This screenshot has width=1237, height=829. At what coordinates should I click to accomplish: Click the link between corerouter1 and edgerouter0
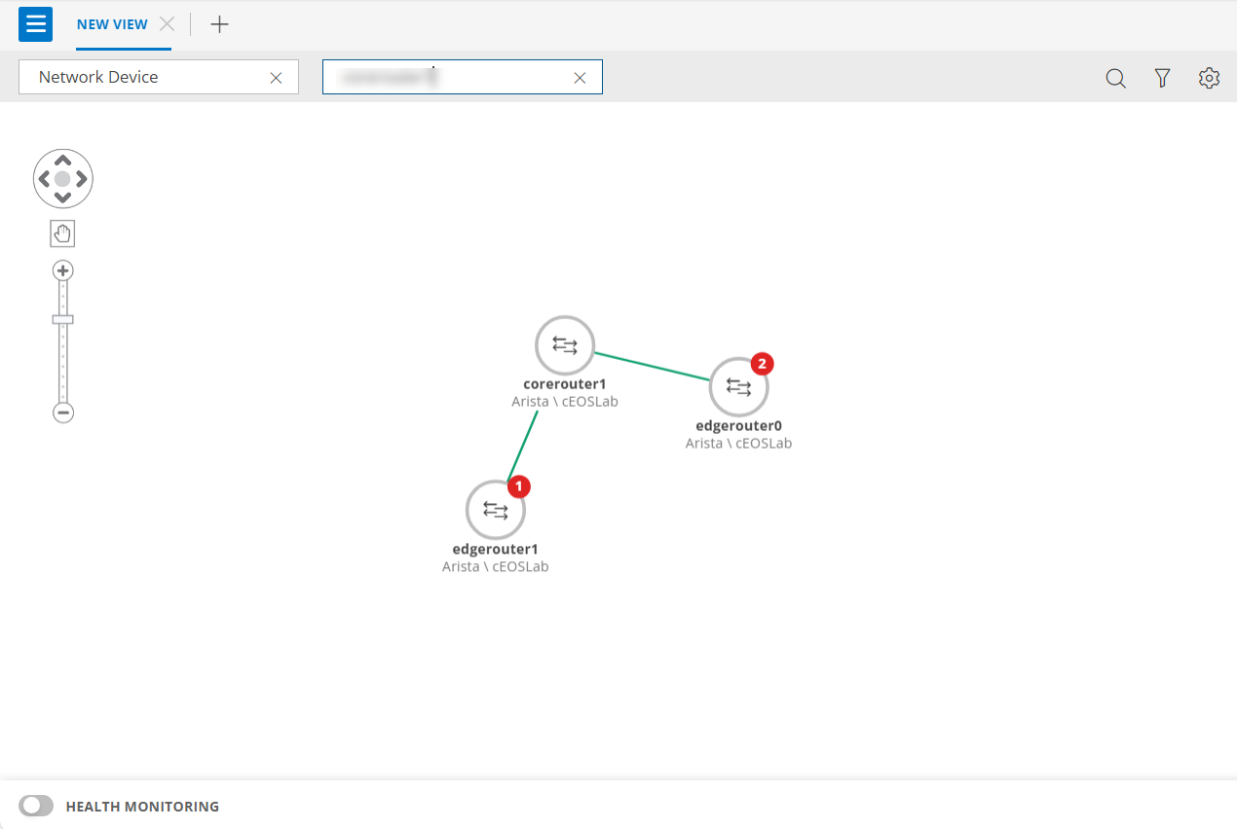coord(653,365)
